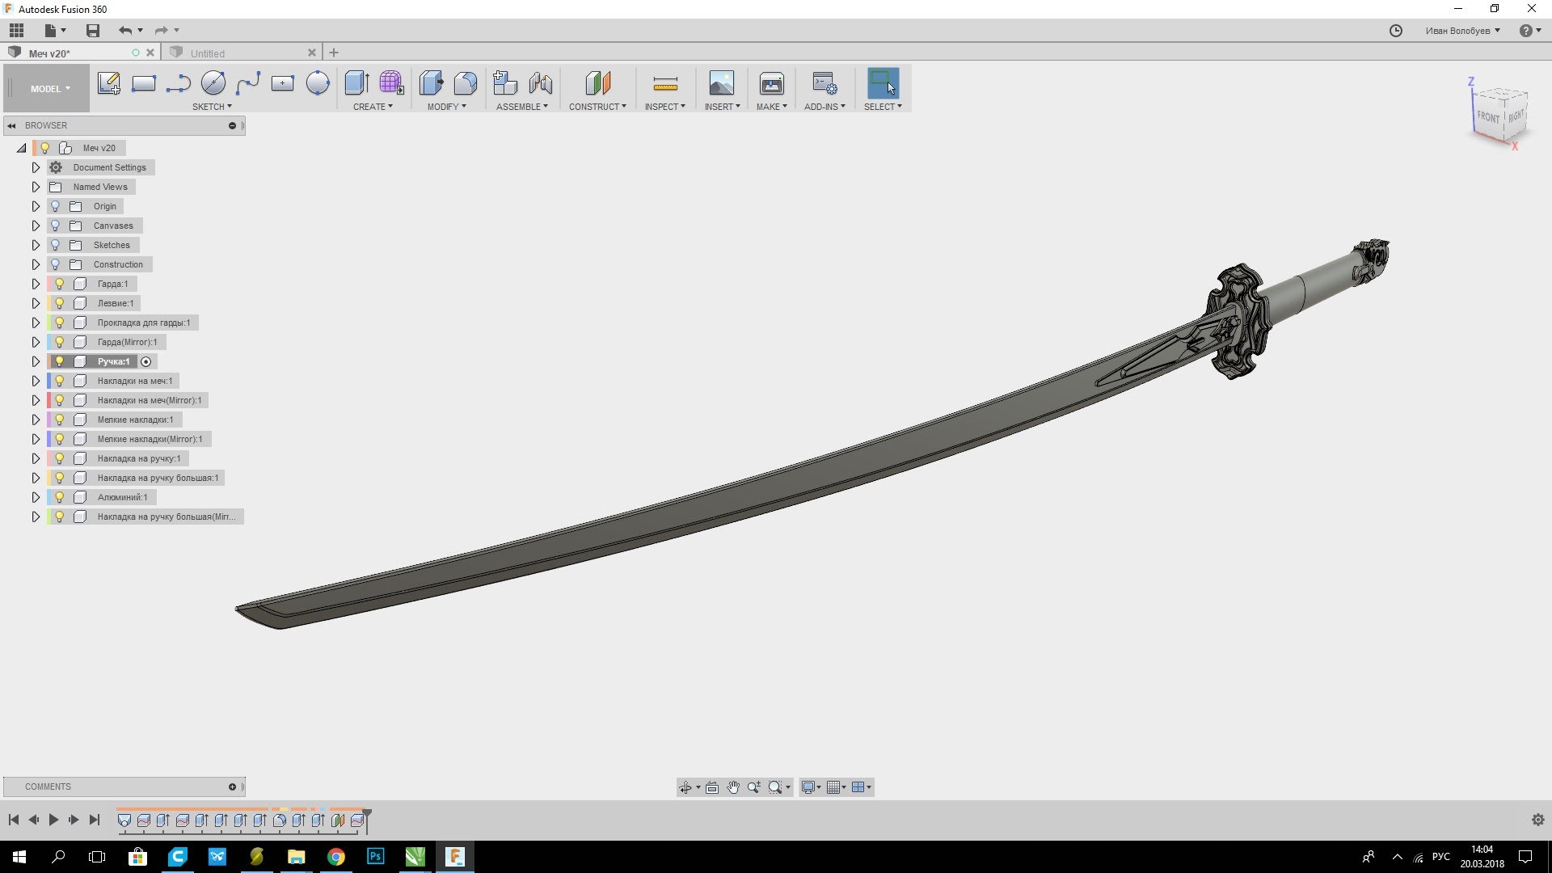The width and height of the screenshot is (1552, 873).
Task: Hide the Гарда:1 component via lightbulb
Action: tap(59, 284)
